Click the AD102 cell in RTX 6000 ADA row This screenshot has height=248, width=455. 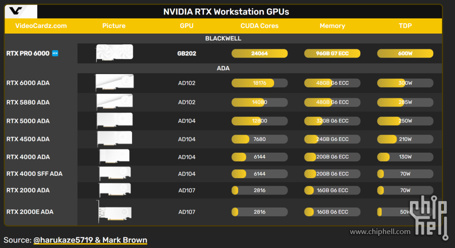point(186,83)
